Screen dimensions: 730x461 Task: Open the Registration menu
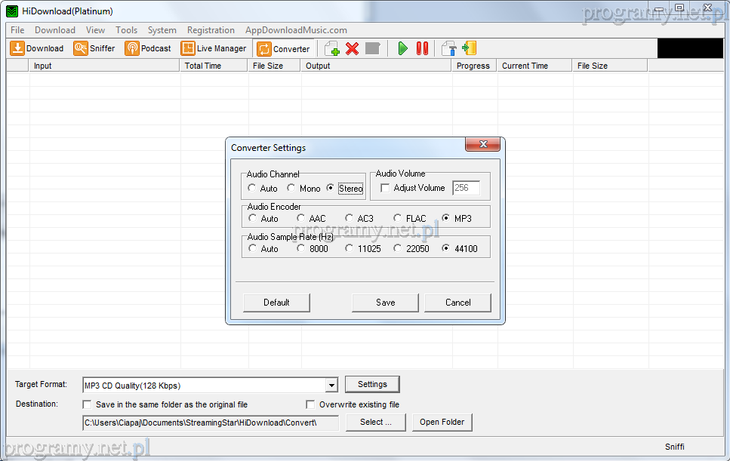pos(211,30)
